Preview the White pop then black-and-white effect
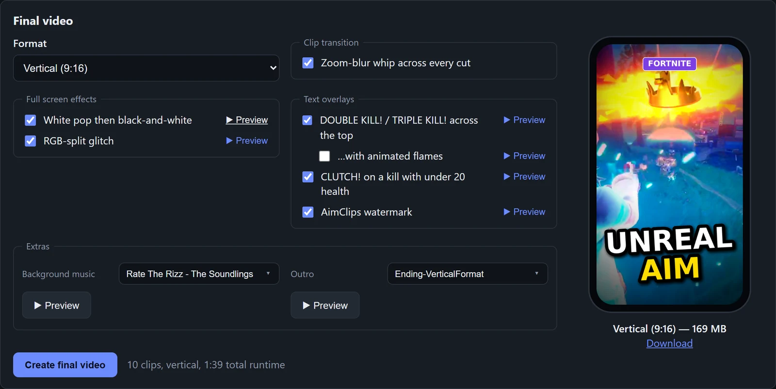Screen dimensions: 776x389 tap(247, 120)
